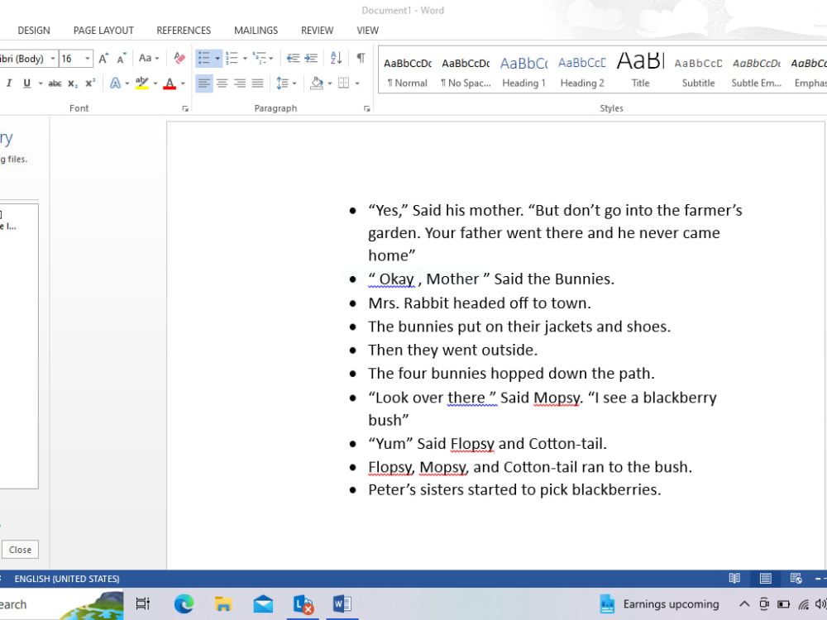Toggle underline formatting
827x620 pixels.
[27, 83]
